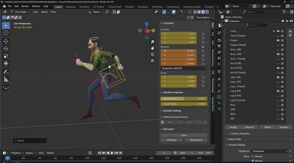
Task: Open the File menu
Action: [x=10, y=6]
